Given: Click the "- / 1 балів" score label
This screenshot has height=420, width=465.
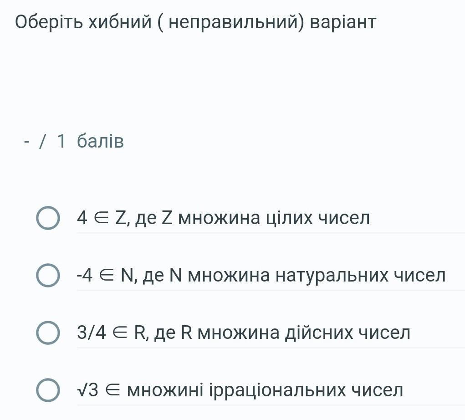Looking at the screenshot, I should point(74,142).
